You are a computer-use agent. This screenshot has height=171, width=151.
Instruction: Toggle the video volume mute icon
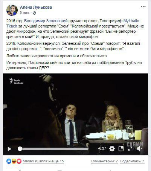pyautogui.click(x=139, y=149)
